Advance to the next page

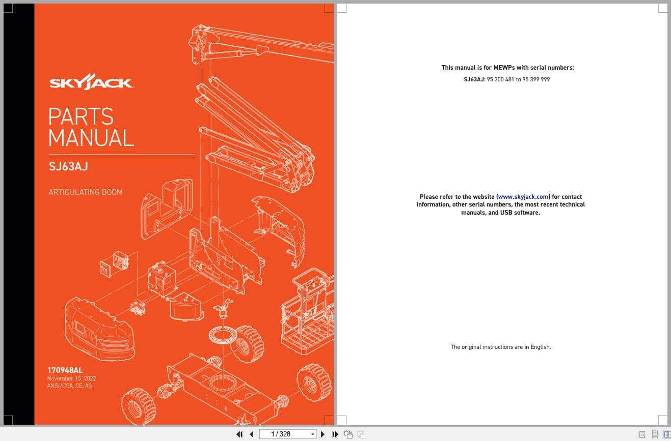(x=323, y=434)
